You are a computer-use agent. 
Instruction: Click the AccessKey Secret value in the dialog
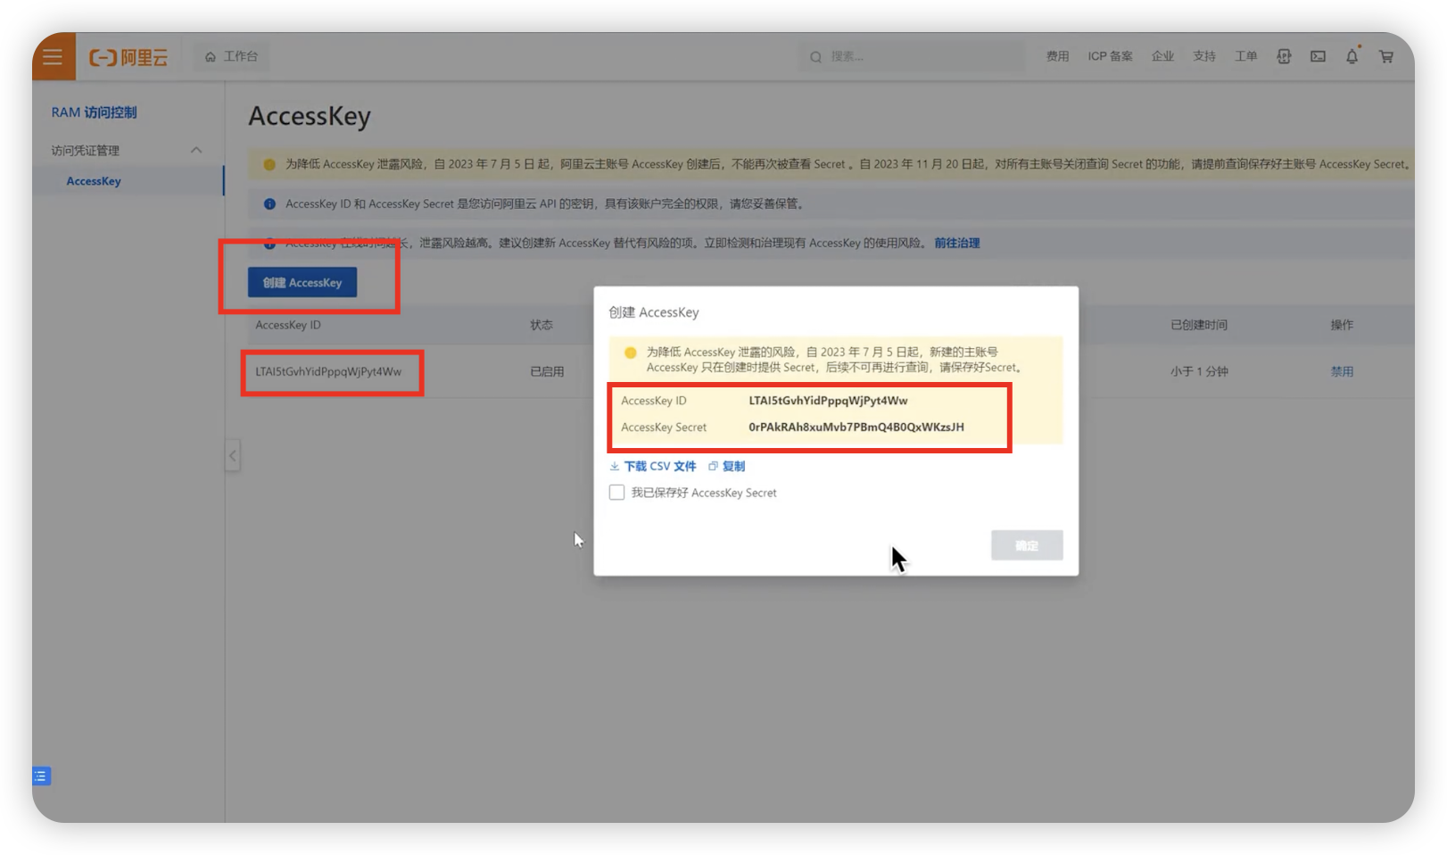coord(856,427)
